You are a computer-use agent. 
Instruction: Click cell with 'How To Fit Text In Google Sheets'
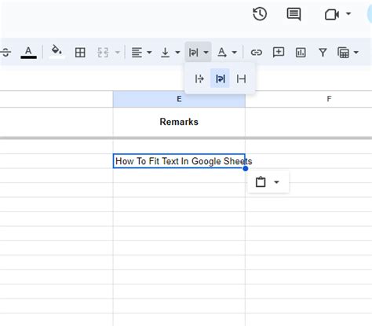click(x=179, y=161)
